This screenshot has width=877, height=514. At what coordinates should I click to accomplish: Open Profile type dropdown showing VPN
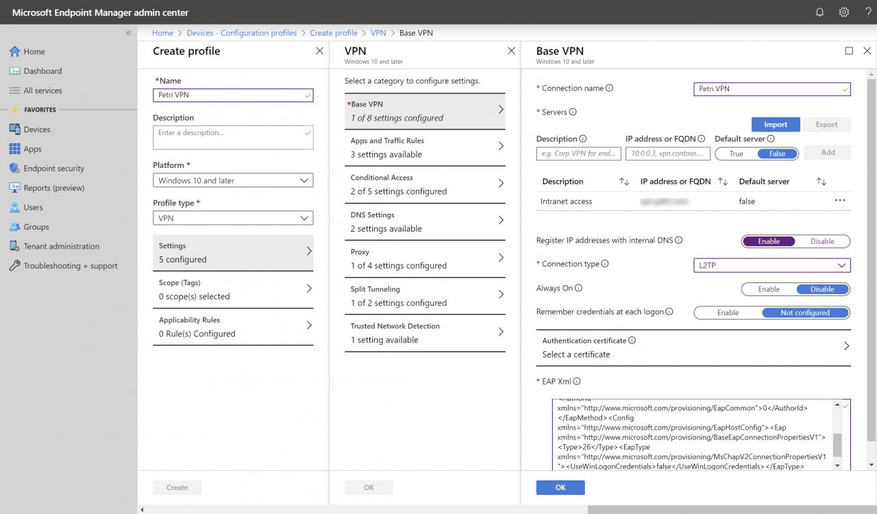[x=233, y=218]
